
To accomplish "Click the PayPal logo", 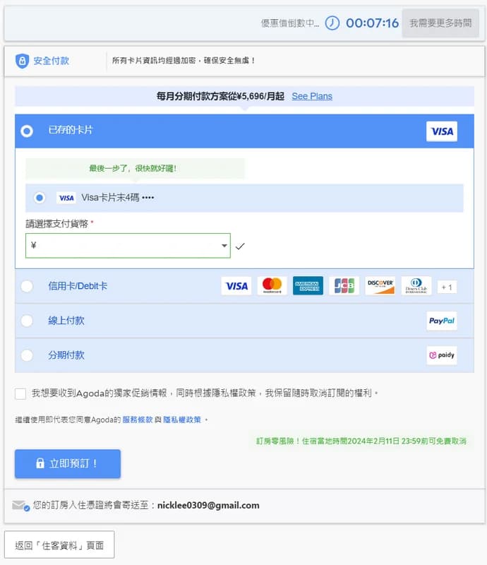I will coord(442,321).
